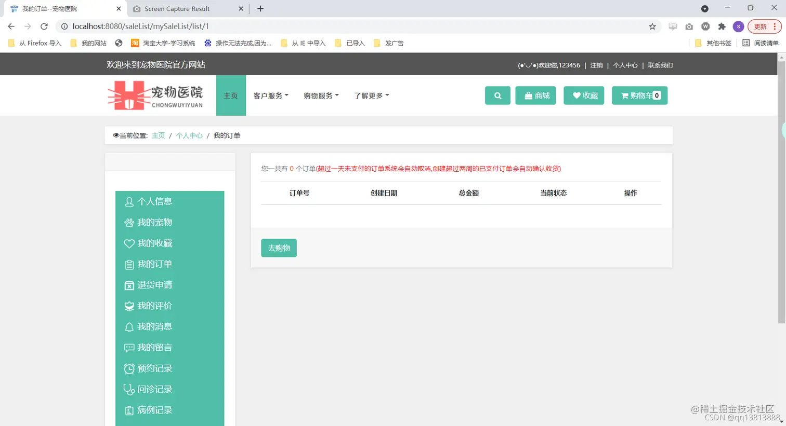This screenshot has height=426, width=786.
Task: Click the 去购物 button
Action: tap(279, 248)
